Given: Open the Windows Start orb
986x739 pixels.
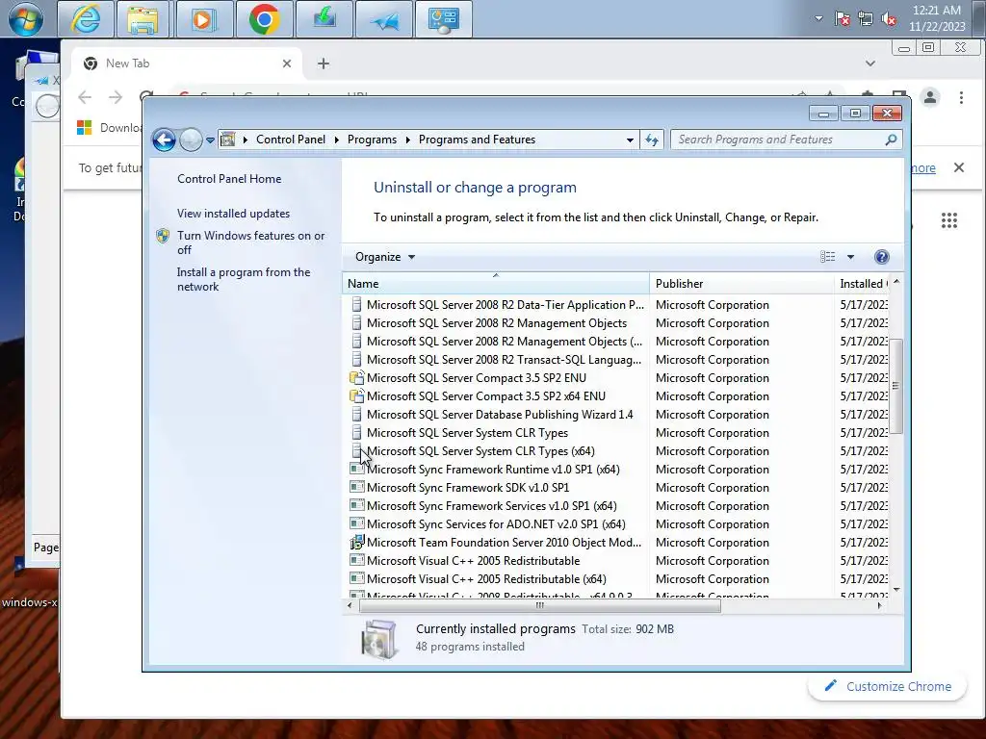Looking at the screenshot, I should pyautogui.click(x=26, y=19).
